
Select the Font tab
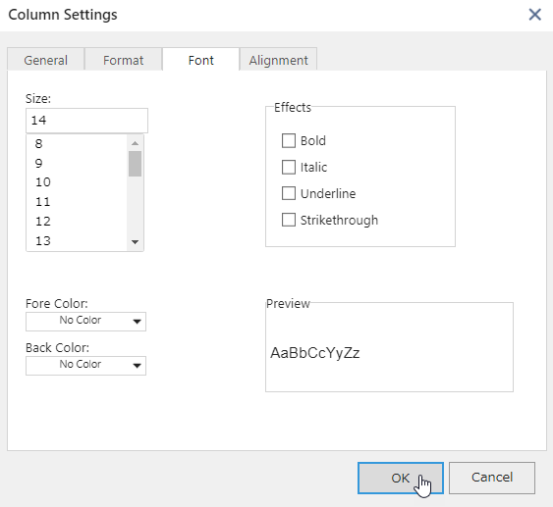coord(200,60)
